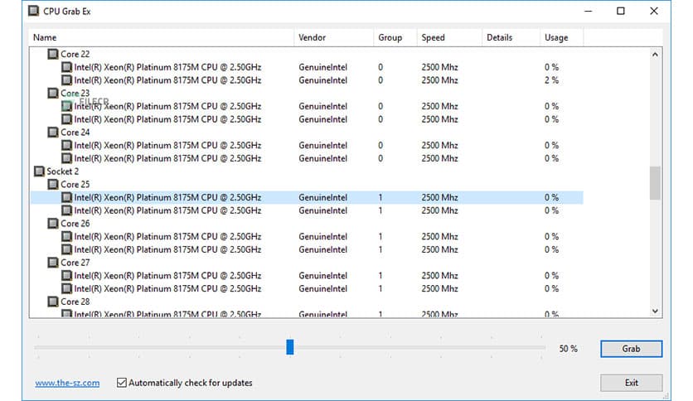Screen dimensions: 693x401
Task: Select the Core 25 tree node
Action: [75, 184]
